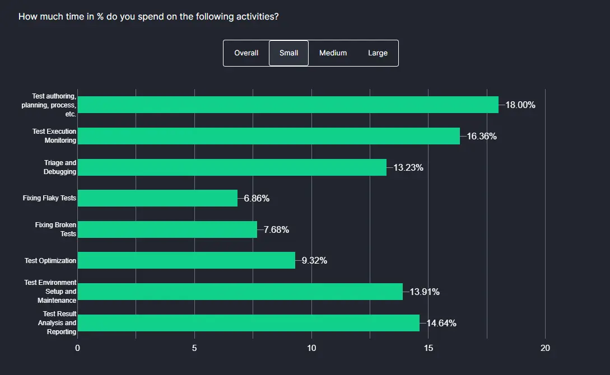Click the 20 gridline label

click(x=544, y=348)
